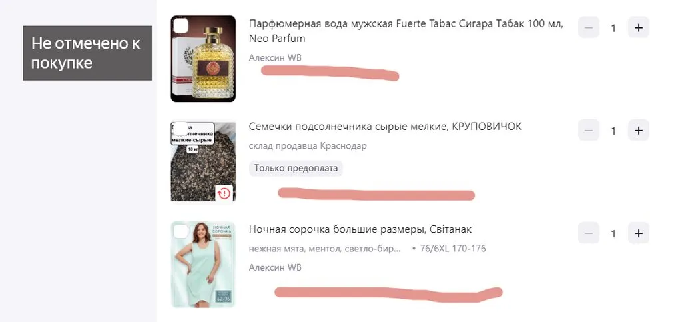
Task: Increase quantity of Fuerte Tabac perfume
Action: coord(638,28)
